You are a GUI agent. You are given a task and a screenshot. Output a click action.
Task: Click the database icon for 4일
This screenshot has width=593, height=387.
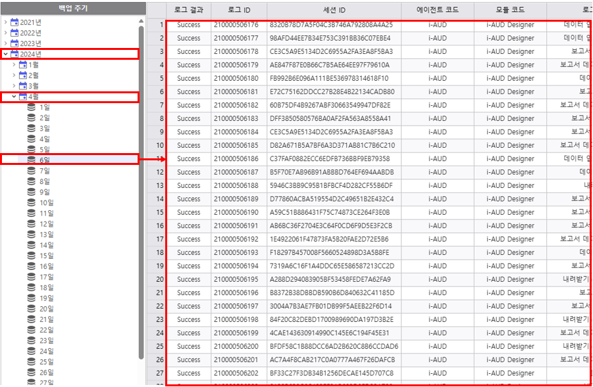(32, 139)
